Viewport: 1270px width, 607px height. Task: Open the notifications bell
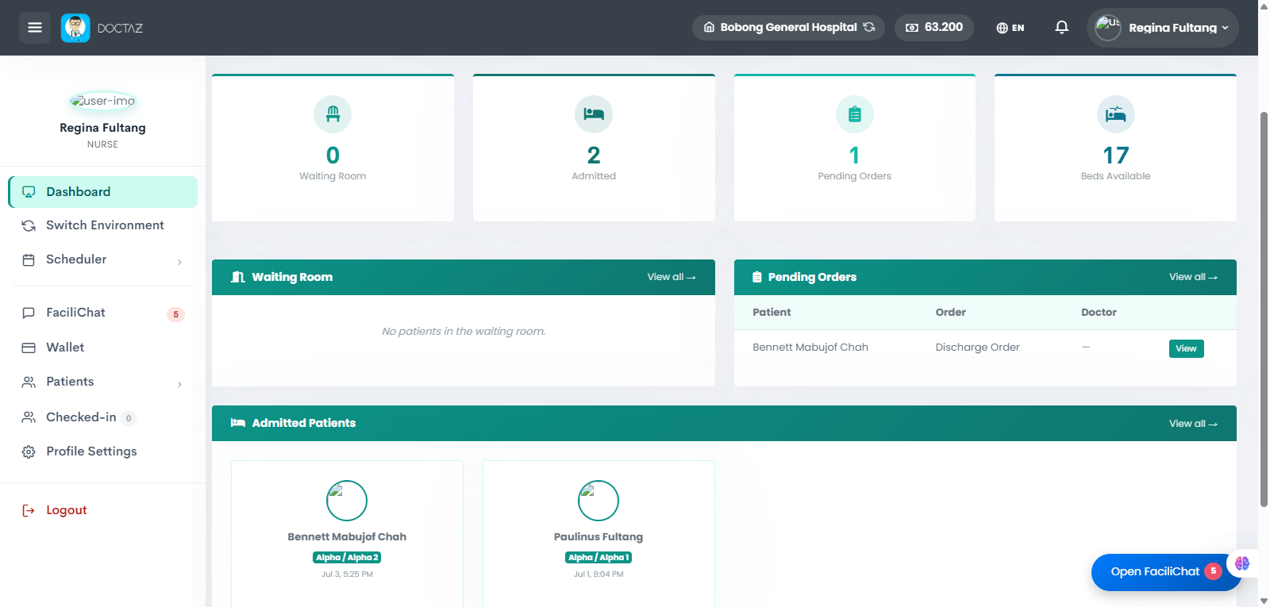[x=1061, y=28]
